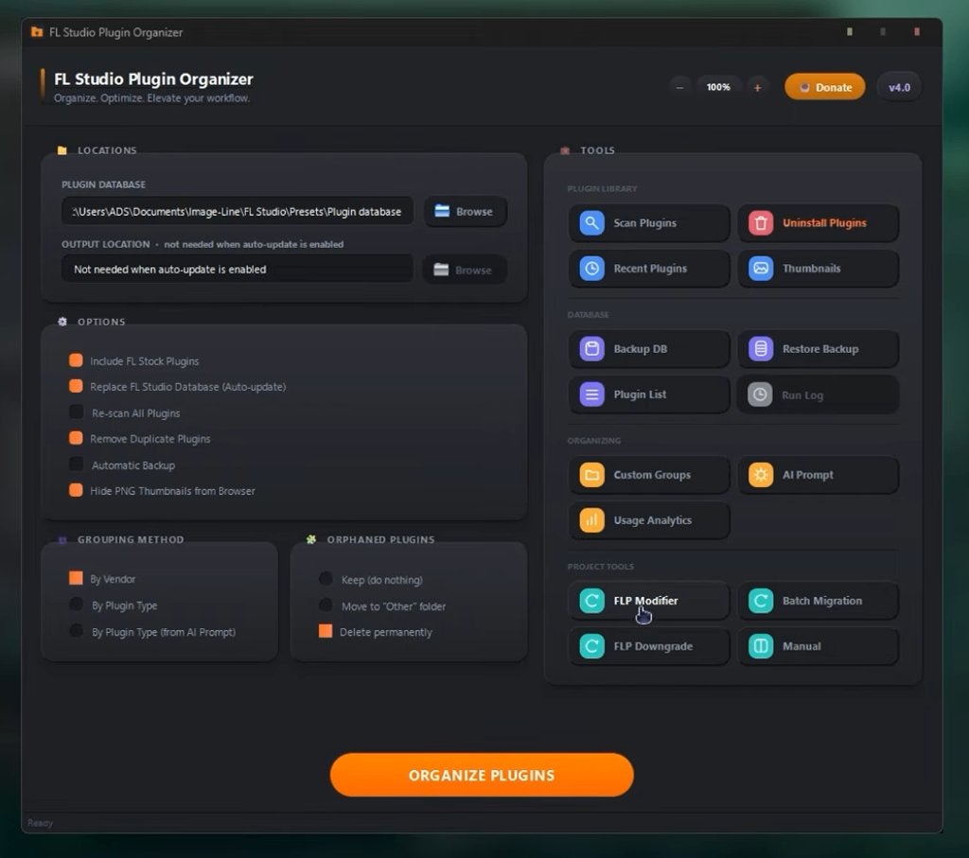Select Move to "Other" folder option
969x858 pixels.
tap(326, 604)
